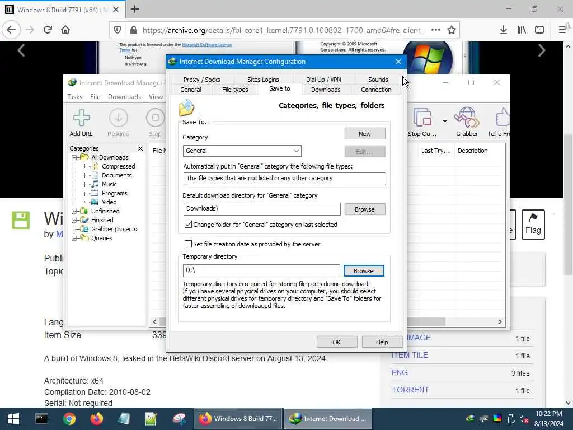The width and height of the screenshot is (573, 430).
Task: Toggle the Firefox sidebar icon
Action: 539,30
